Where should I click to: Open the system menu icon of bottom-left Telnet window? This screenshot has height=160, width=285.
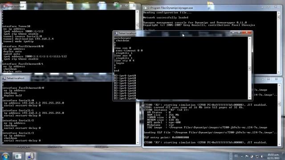tap(4, 78)
